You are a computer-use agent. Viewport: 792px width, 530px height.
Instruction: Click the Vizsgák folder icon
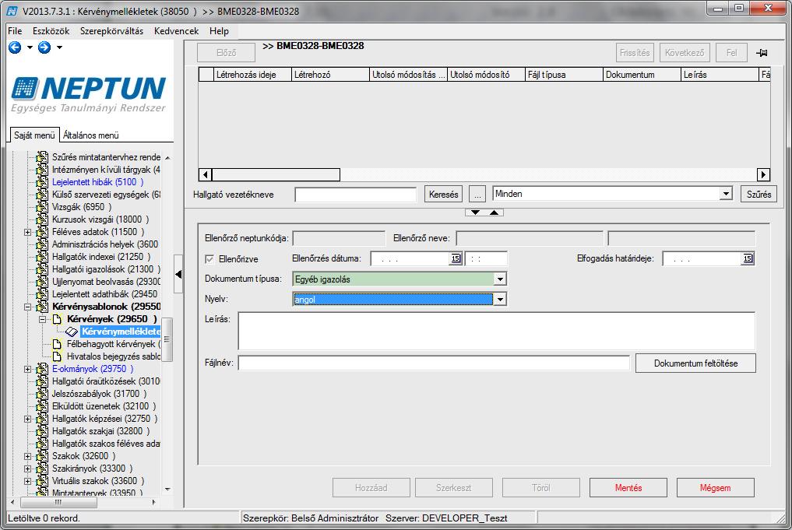click(42, 207)
